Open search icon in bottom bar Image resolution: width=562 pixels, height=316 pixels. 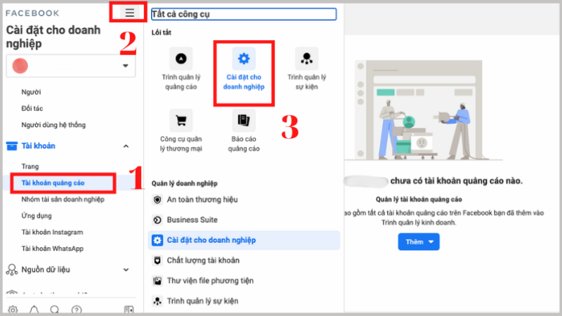pos(55,310)
